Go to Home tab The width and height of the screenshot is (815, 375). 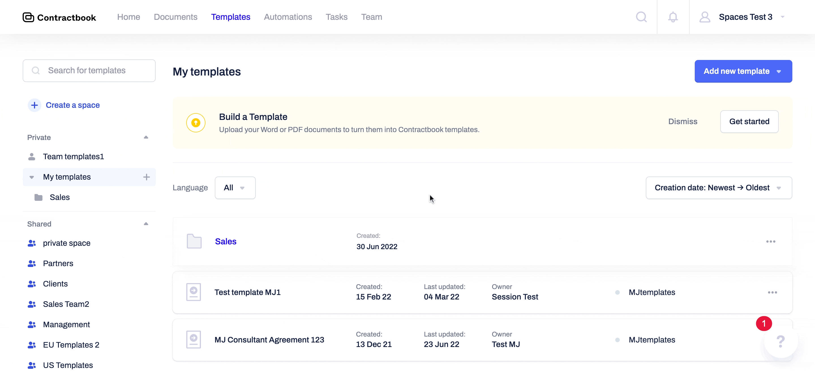tap(128, 17)
